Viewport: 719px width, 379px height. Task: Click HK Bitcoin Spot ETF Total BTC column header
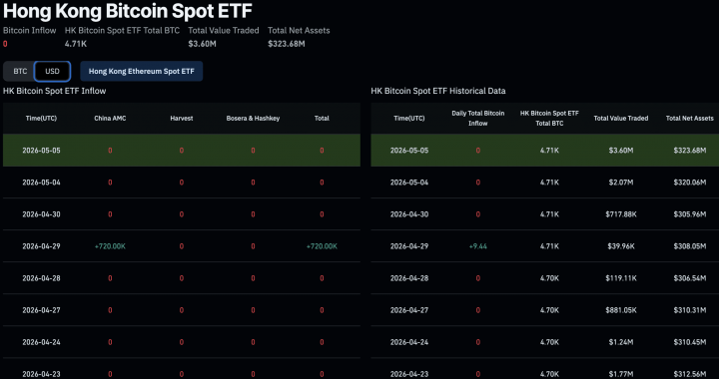coord(549,118)
